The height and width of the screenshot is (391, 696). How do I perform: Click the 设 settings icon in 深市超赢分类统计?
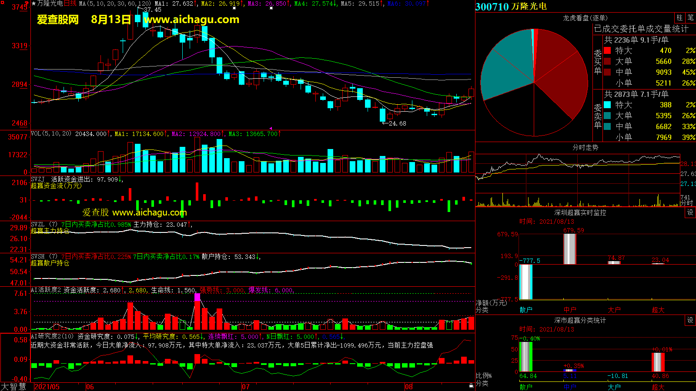click(690, 320)
